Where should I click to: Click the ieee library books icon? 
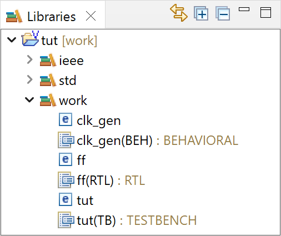48,60
